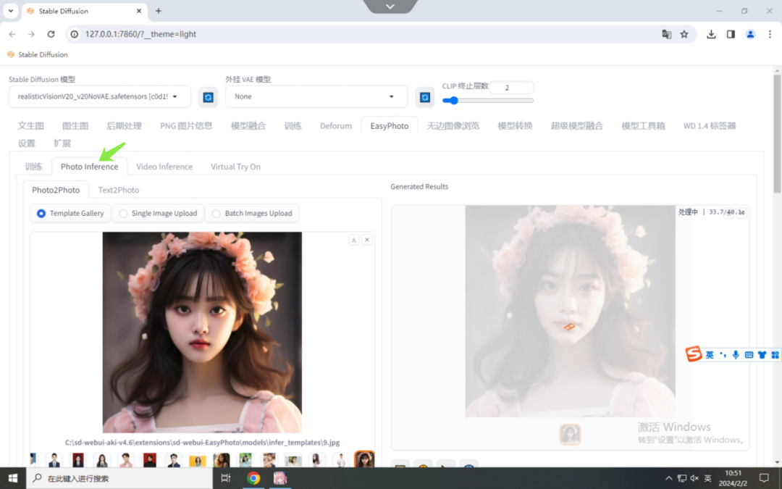Open the Text2Photo sub-tab

[x=119, y=190]
